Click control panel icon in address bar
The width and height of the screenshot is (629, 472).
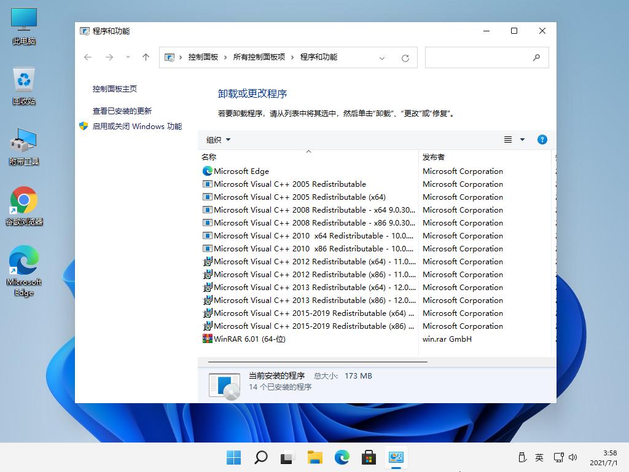click(170, 57)
